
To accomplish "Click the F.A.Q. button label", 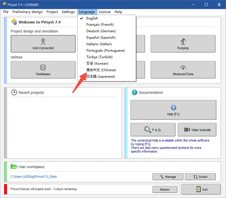I will [x=157, y=130].
